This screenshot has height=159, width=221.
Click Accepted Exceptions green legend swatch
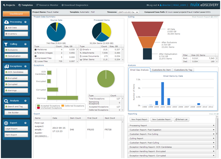(x=39, y=106)
